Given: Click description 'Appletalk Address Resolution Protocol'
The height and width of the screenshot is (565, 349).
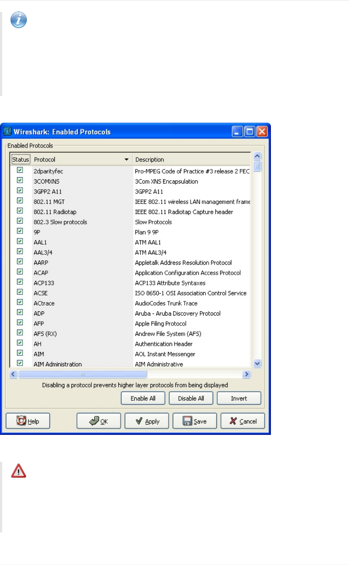Looking at the screenshot, I should (x=183, y=262).
